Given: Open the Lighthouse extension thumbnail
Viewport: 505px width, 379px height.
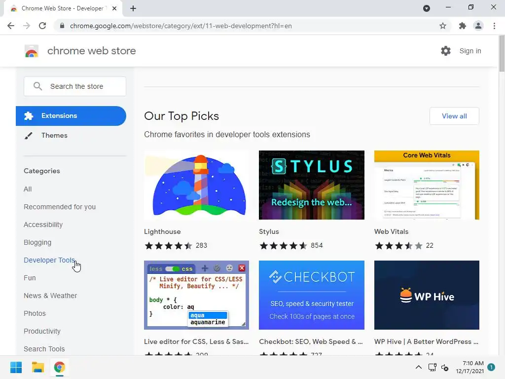Looking at the screenshot, I should click(x=196, y=185).
